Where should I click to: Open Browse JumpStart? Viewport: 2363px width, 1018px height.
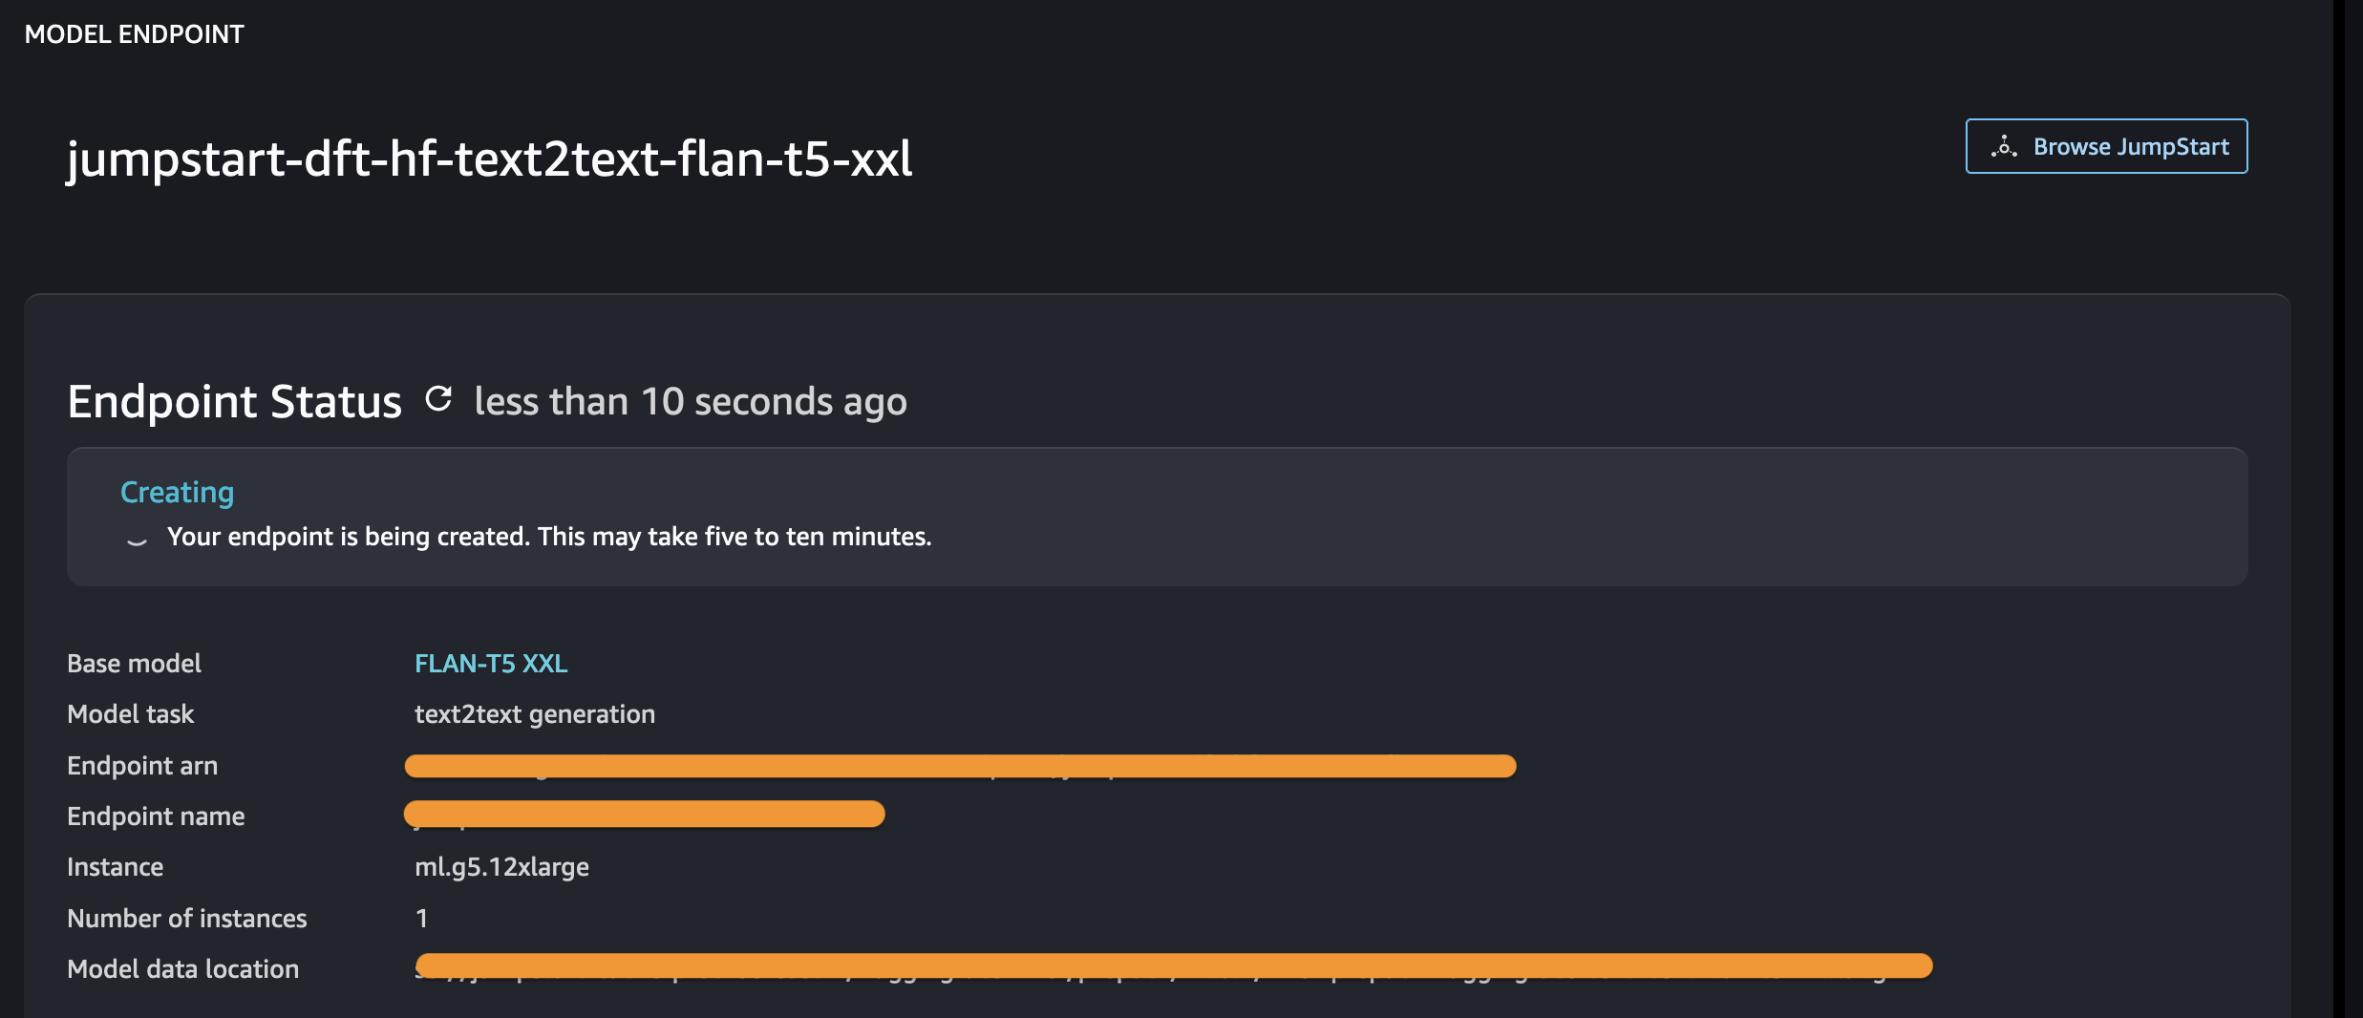[2106, 146]
